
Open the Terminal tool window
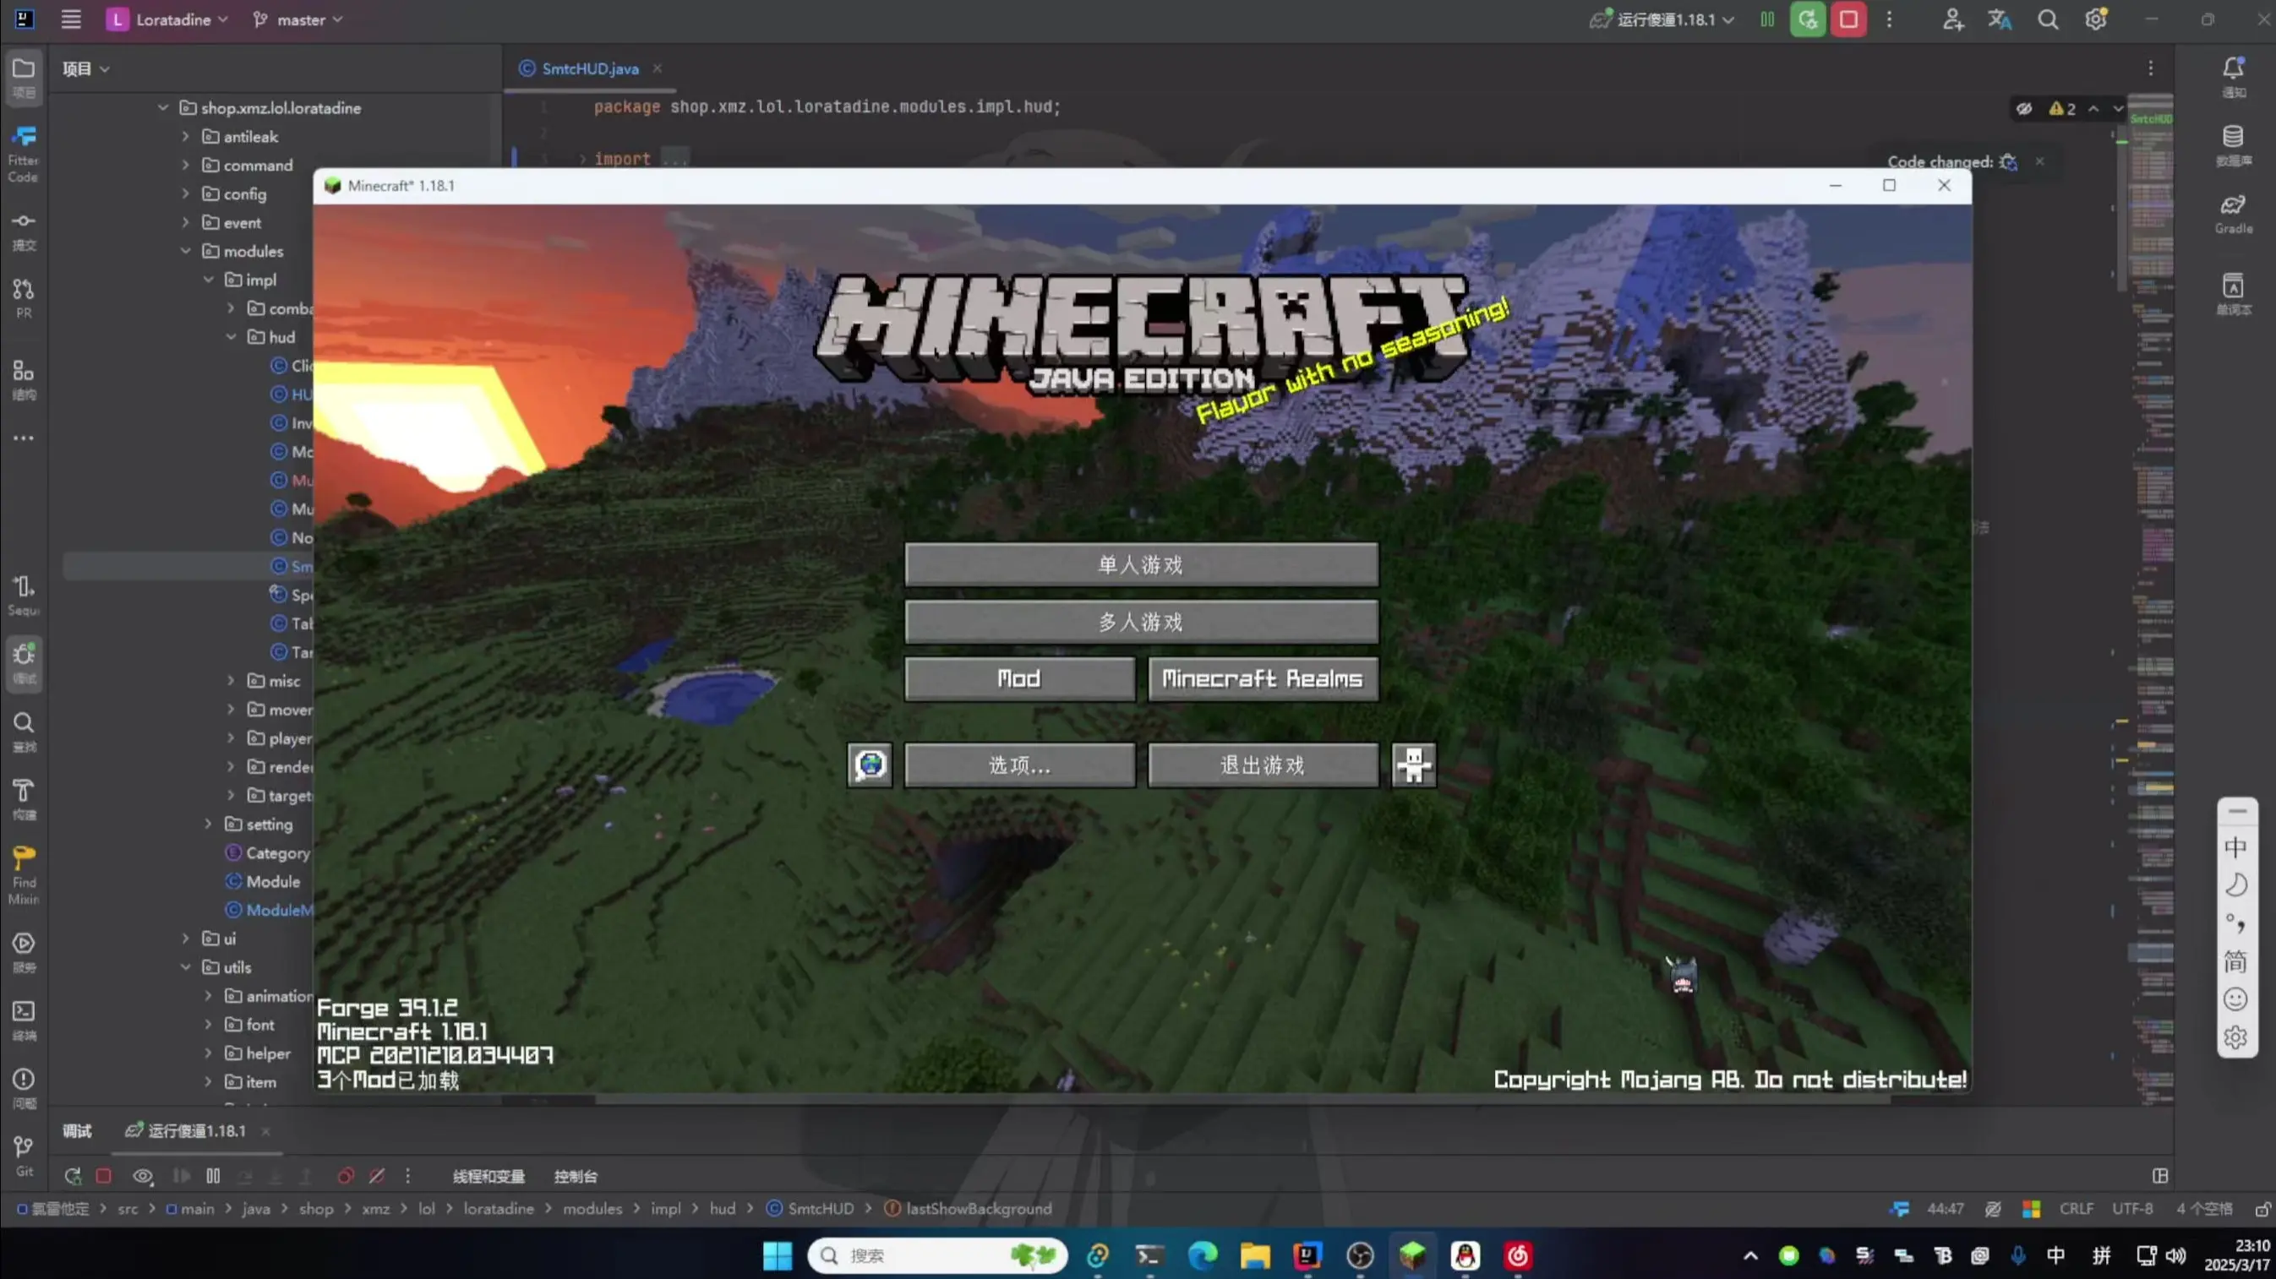pos(23,1015)
